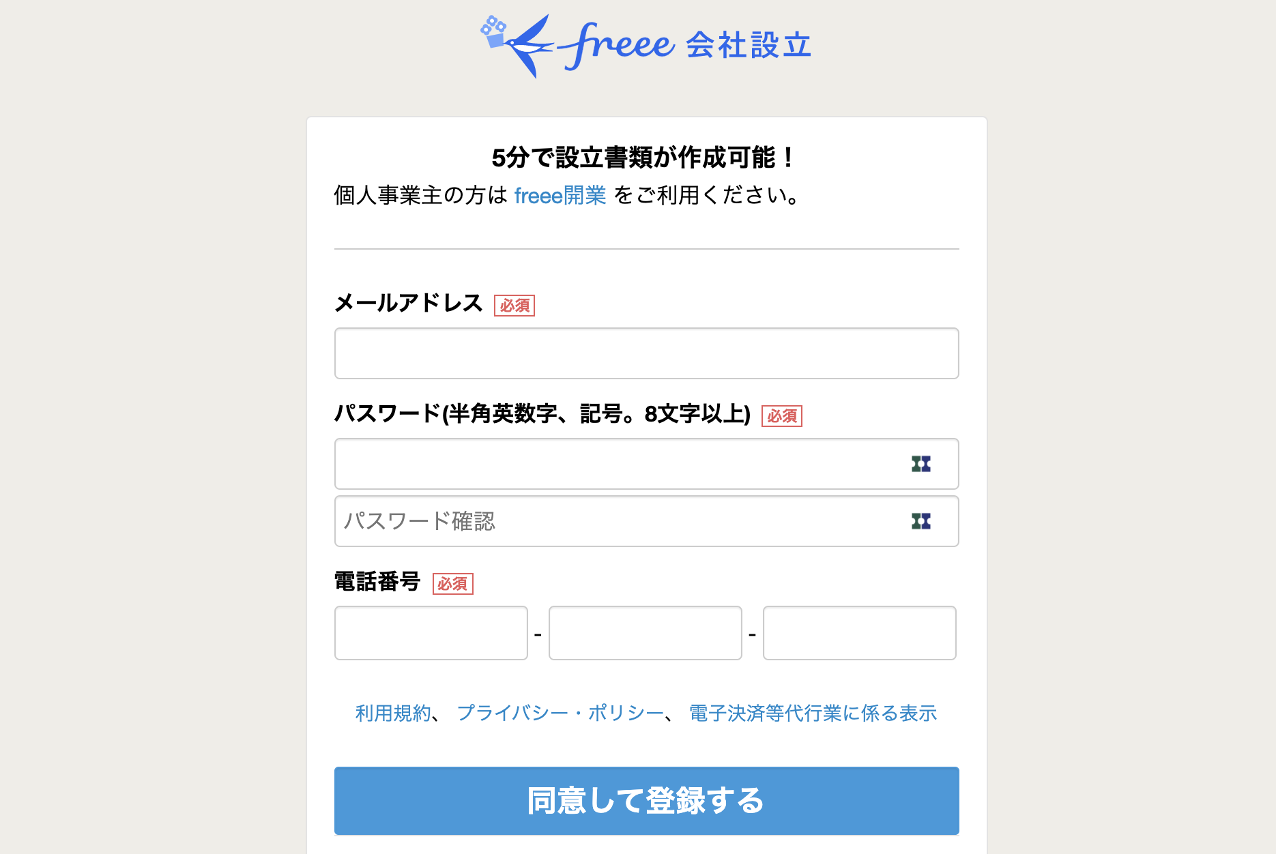View the 電子決済等代行業に係る表示 link
Viewport: 1276px width, 854px height.
(813, 713)
